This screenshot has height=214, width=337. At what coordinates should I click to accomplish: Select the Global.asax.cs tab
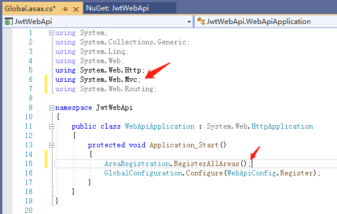pos(30,9)
